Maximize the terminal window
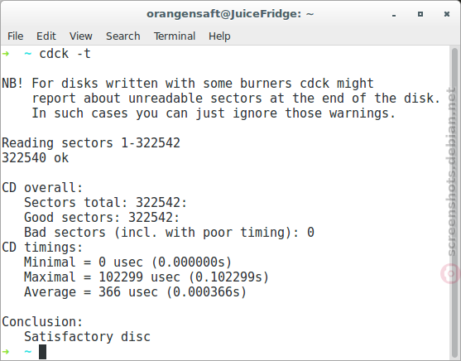461x361 pixels. (x=420, y=14)
